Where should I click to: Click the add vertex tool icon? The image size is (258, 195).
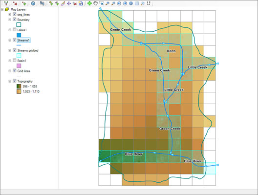57,3
